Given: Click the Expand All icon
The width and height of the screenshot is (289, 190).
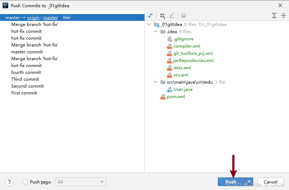Looking at the screenshot, I should pos(274,16).
